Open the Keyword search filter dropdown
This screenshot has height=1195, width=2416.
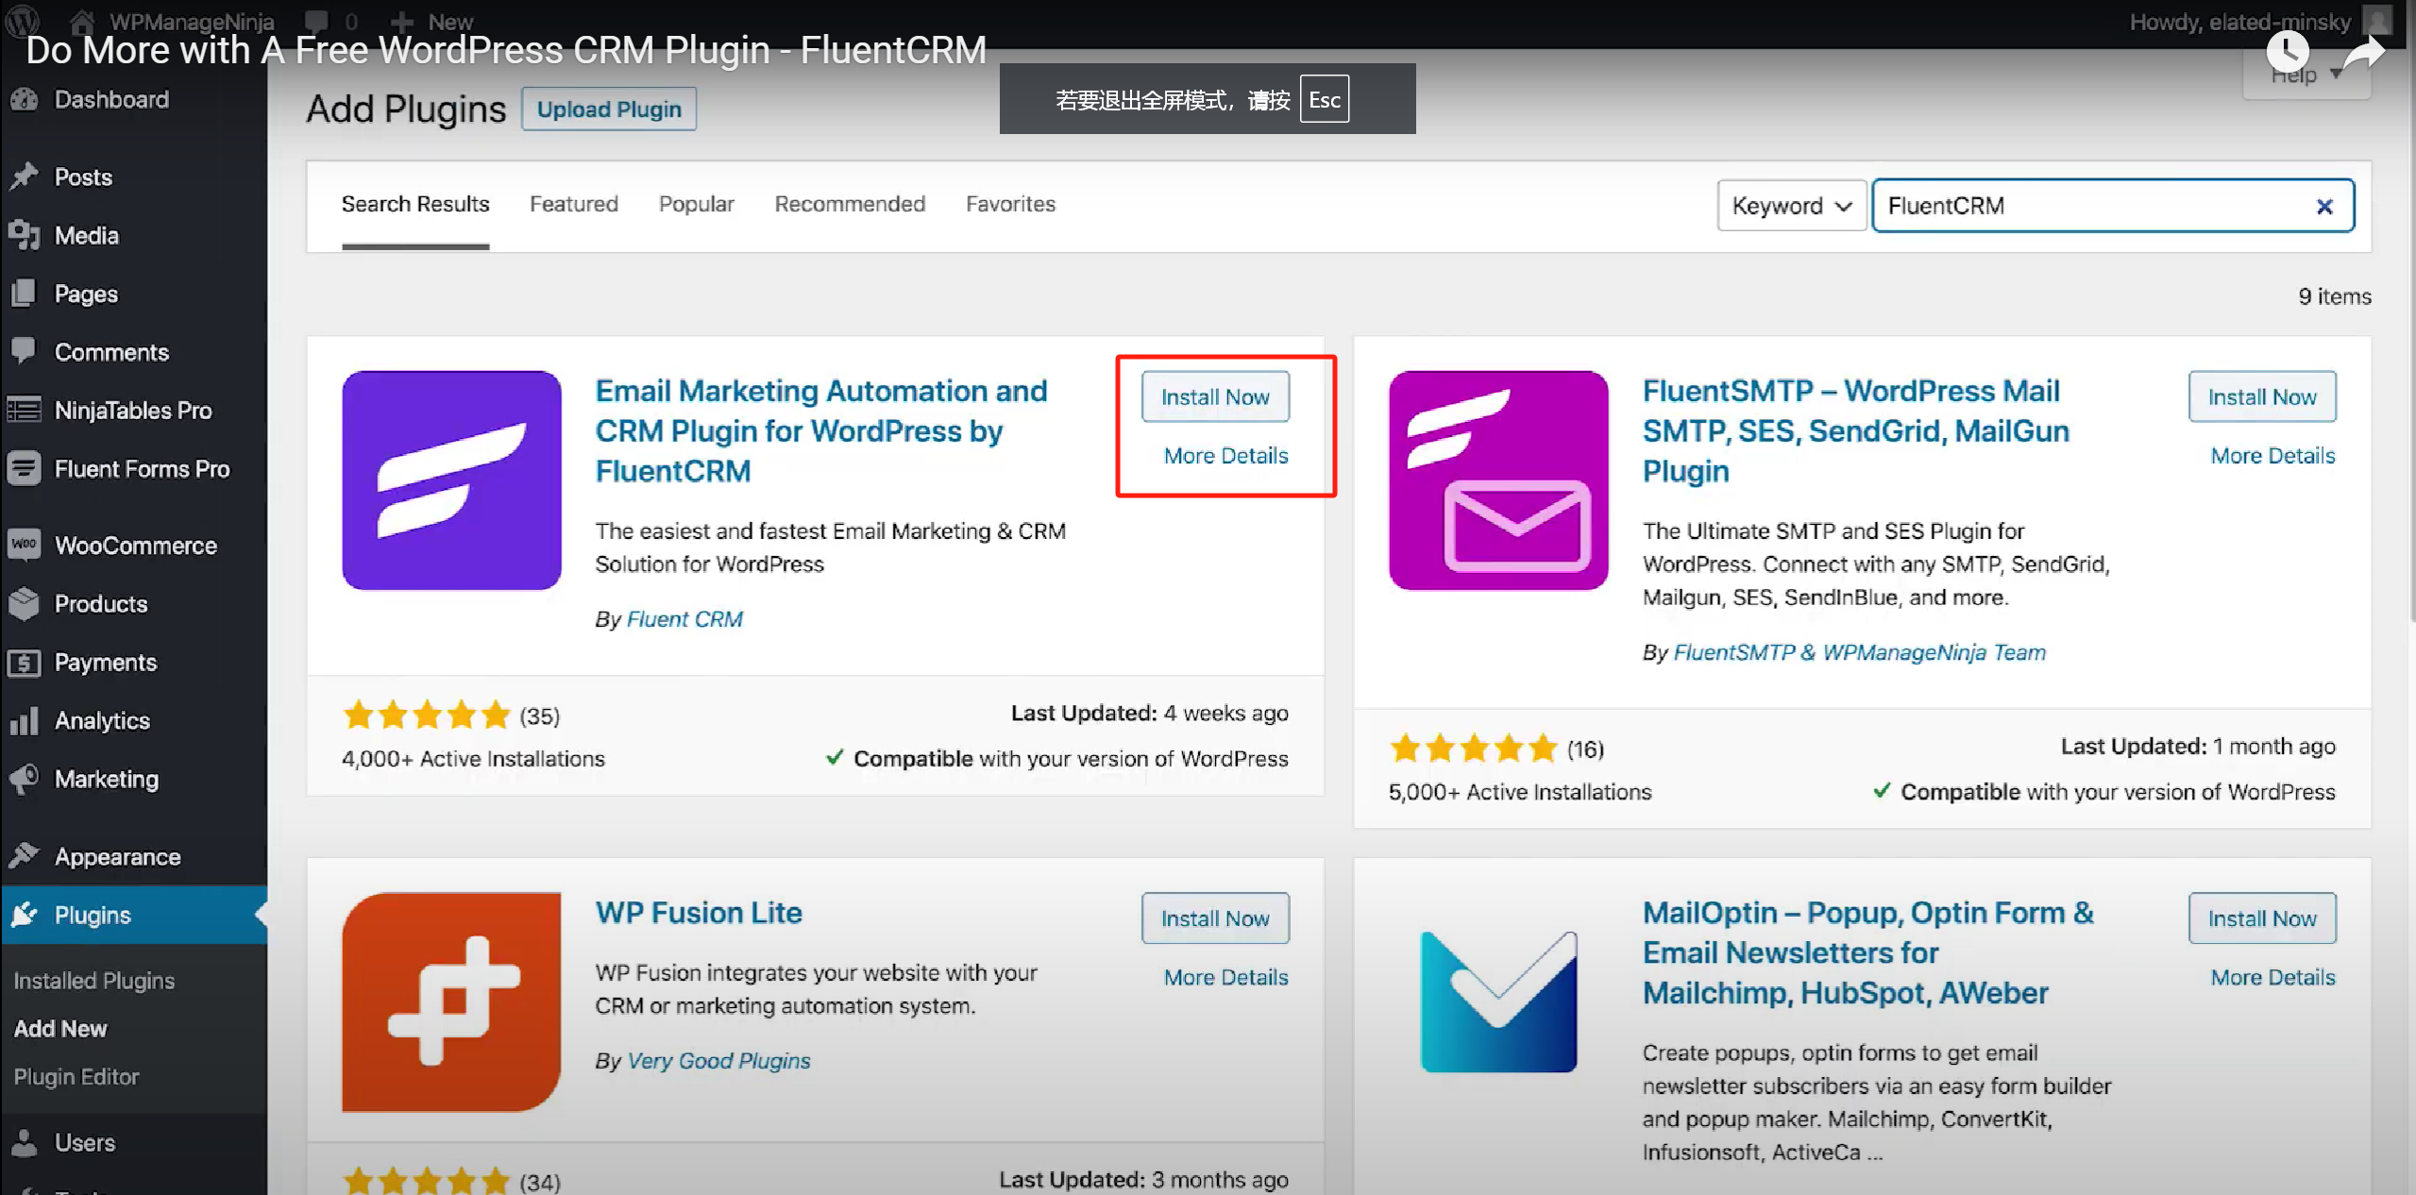1790,205
